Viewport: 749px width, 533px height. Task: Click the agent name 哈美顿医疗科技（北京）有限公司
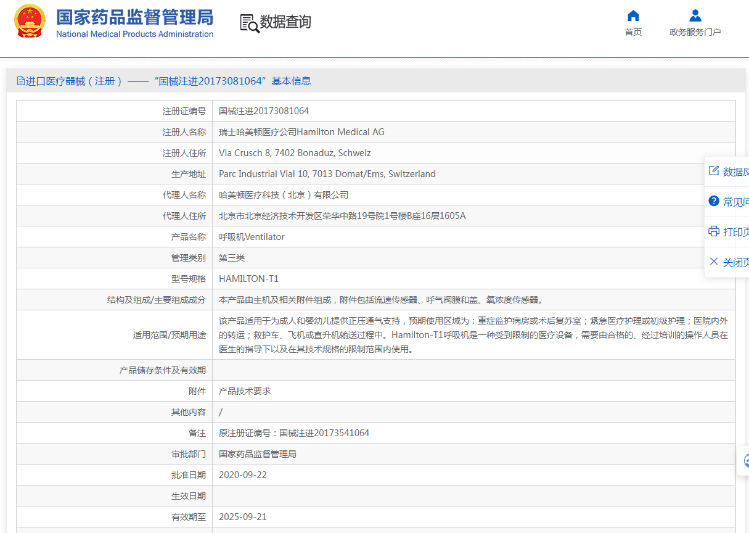[284, 195]
